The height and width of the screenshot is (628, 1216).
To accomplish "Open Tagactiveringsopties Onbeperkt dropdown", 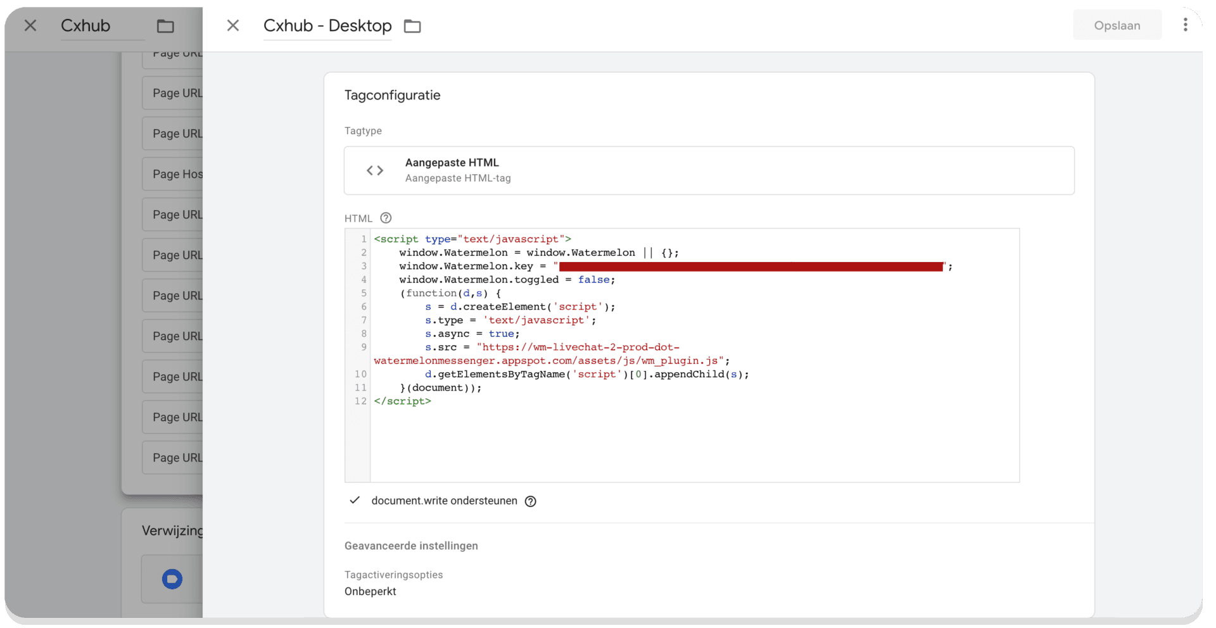I will tap(370, 591).
